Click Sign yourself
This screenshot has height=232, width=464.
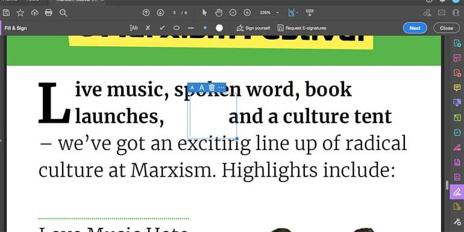253,28
